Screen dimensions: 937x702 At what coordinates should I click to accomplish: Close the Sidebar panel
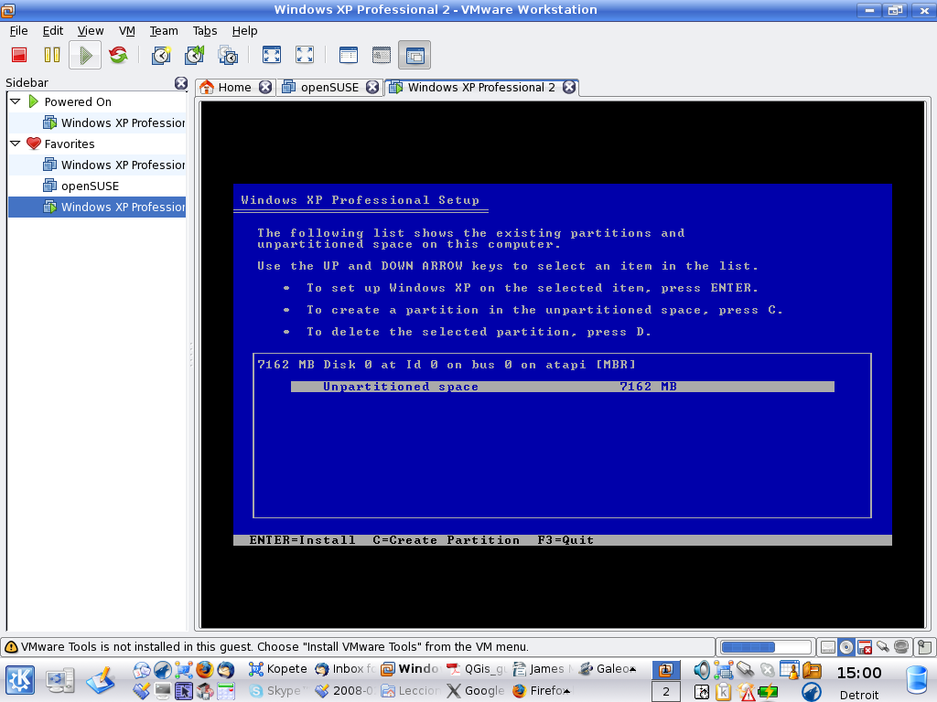coord(181,83)
